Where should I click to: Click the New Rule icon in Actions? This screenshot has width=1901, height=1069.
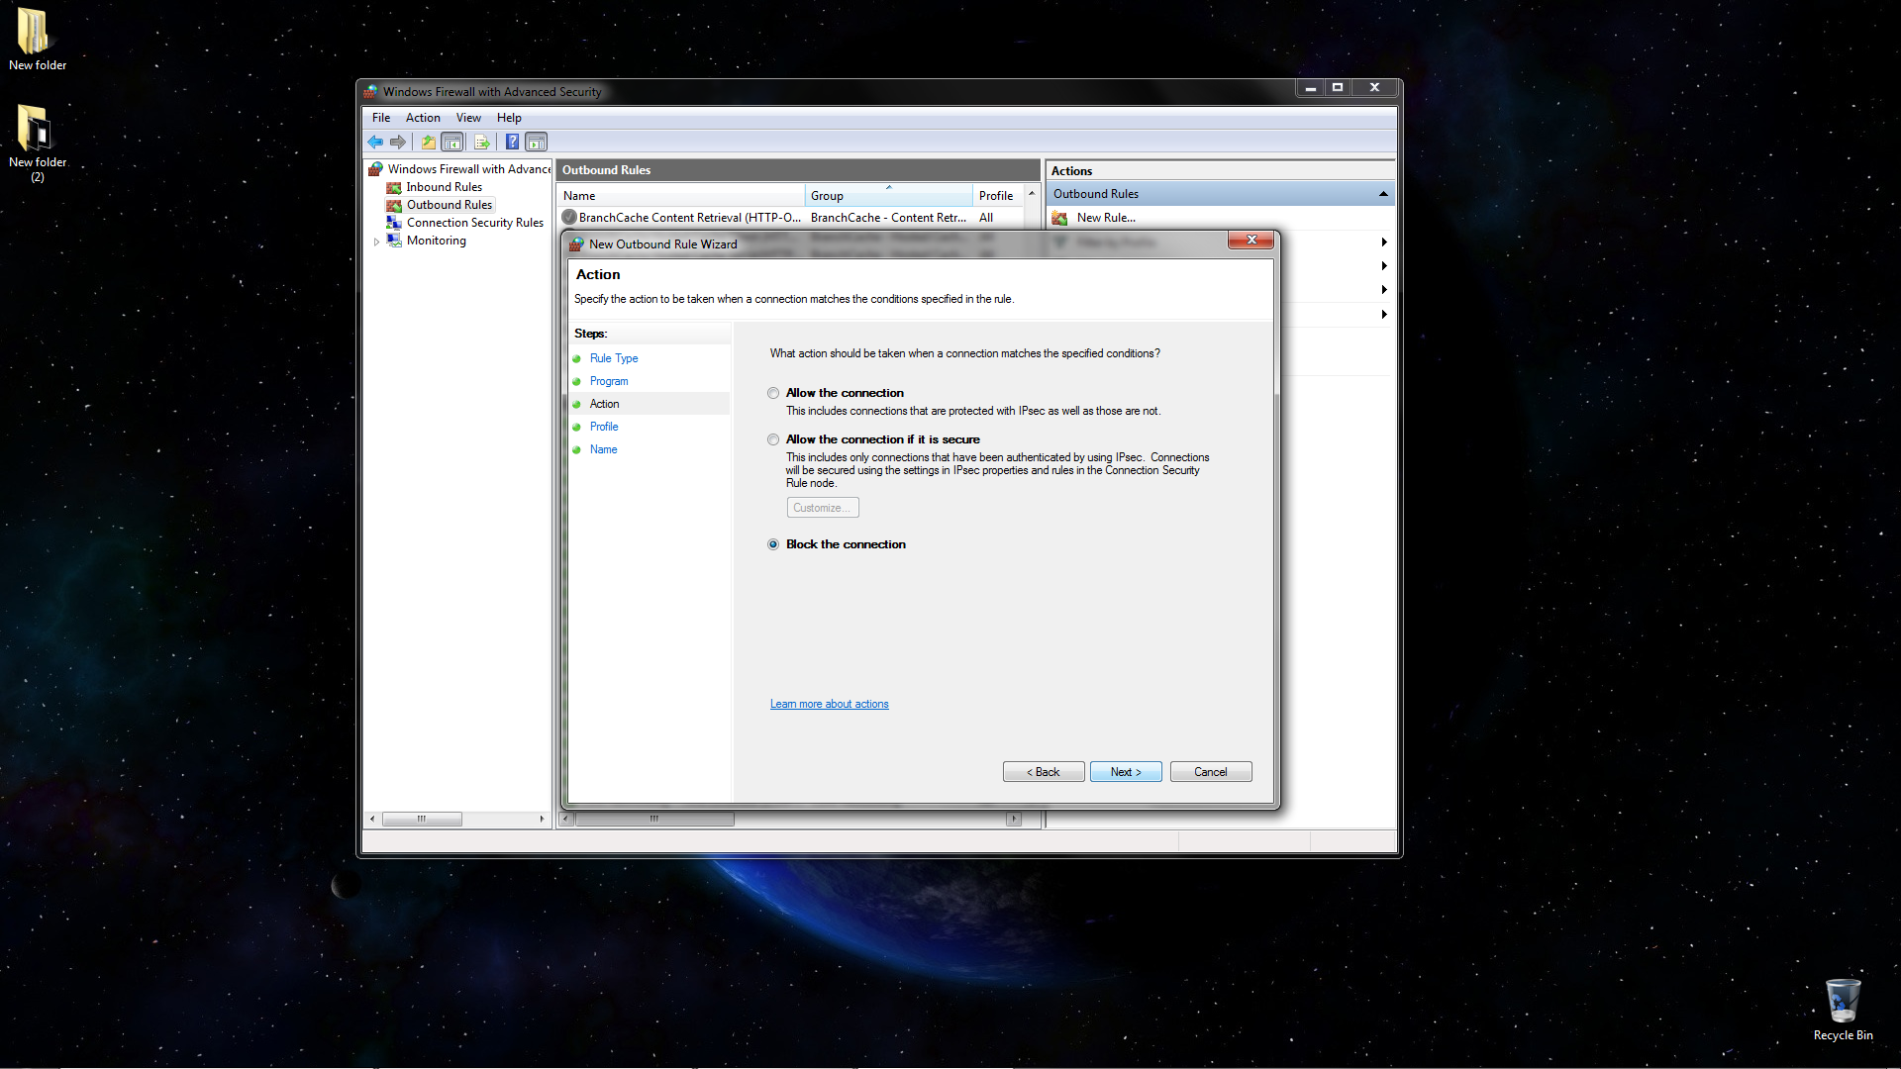(1060, 218)
